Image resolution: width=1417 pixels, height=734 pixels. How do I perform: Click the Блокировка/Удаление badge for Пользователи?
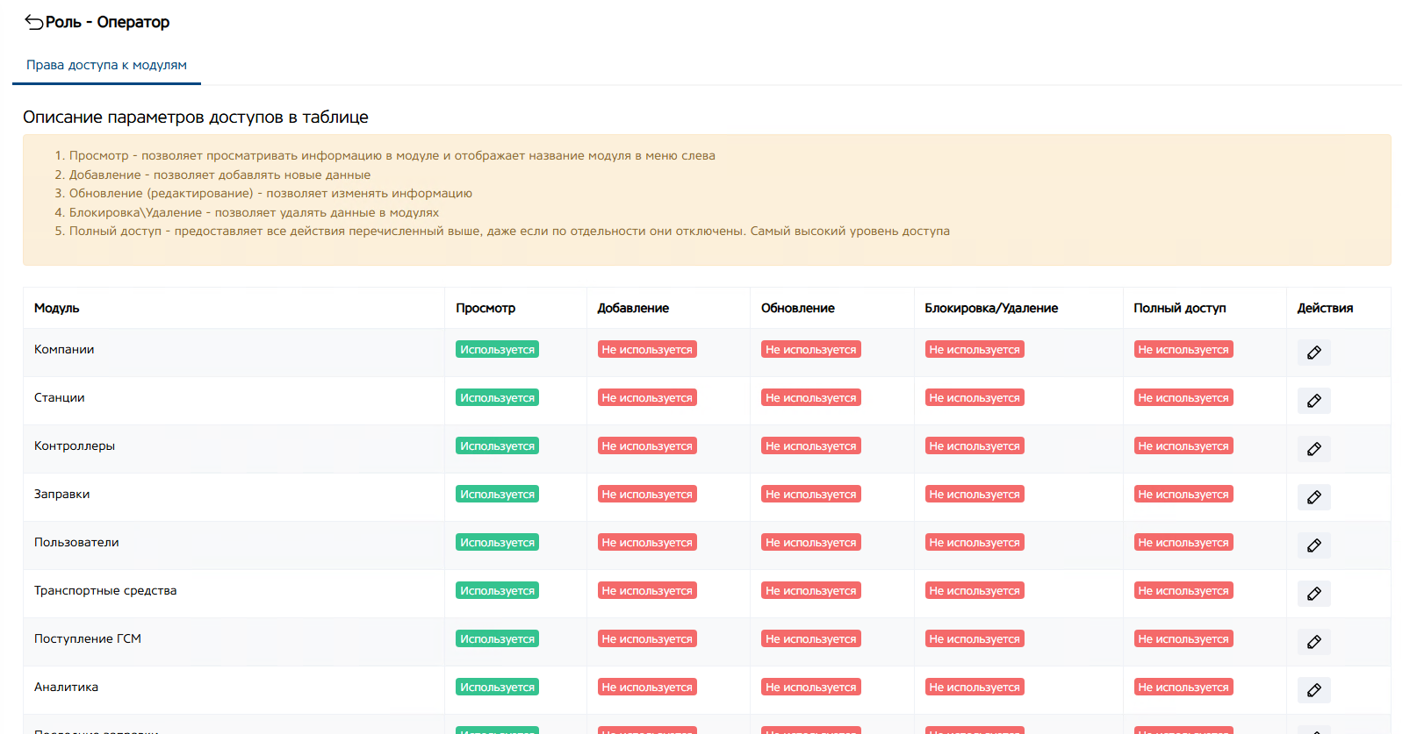click(975, 542)
